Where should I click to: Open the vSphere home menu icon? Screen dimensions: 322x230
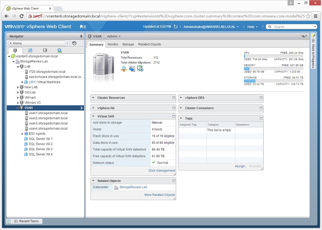tap(83, 26)
